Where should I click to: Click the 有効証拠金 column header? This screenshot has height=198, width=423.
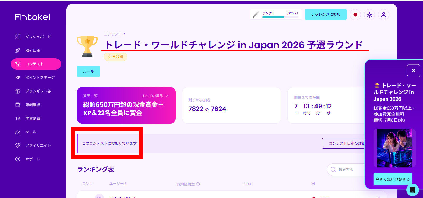coord(186,184)
